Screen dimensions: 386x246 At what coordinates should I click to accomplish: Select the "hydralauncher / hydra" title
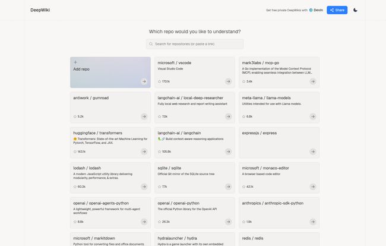tap(177, 238)
